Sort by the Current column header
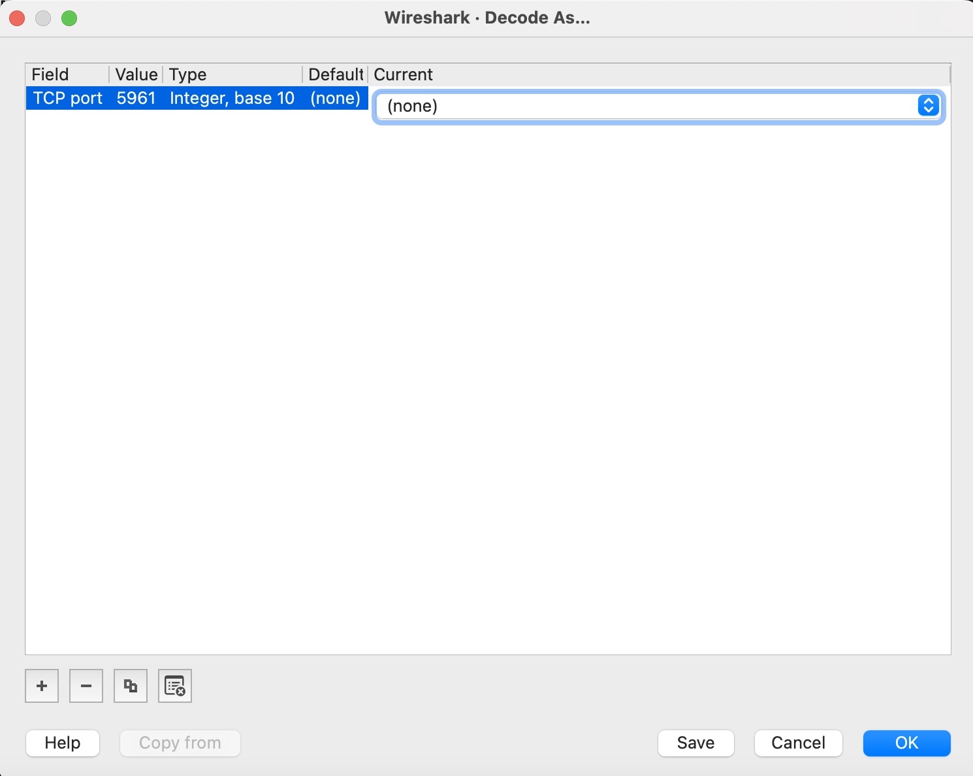 point(659,74)
